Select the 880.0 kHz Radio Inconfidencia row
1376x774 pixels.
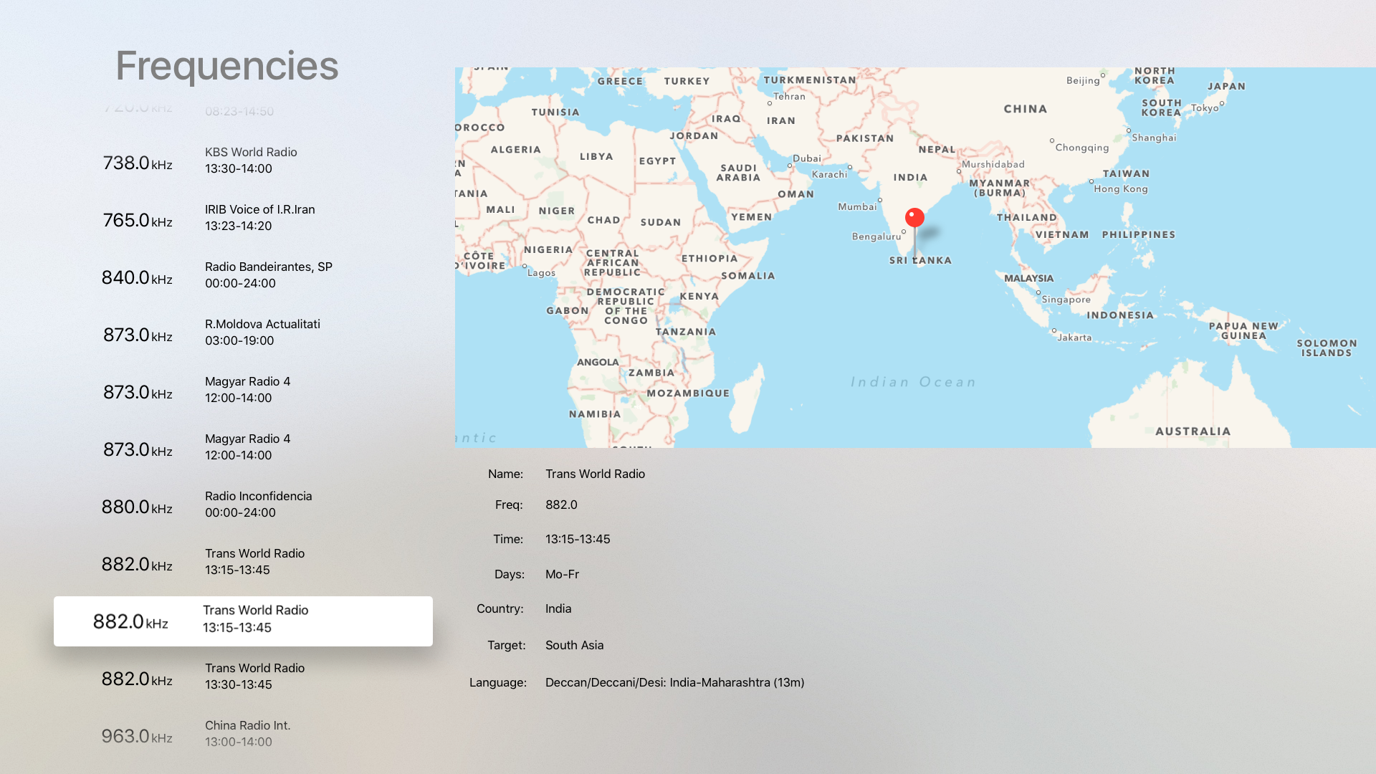coord(243,505)
